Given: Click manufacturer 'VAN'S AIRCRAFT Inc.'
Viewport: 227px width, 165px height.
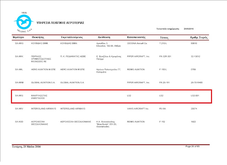Looking at the screenshot, I should coord(138,108).
